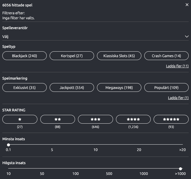Click the Högsta insats slider handle

click(x=180, y=169)
